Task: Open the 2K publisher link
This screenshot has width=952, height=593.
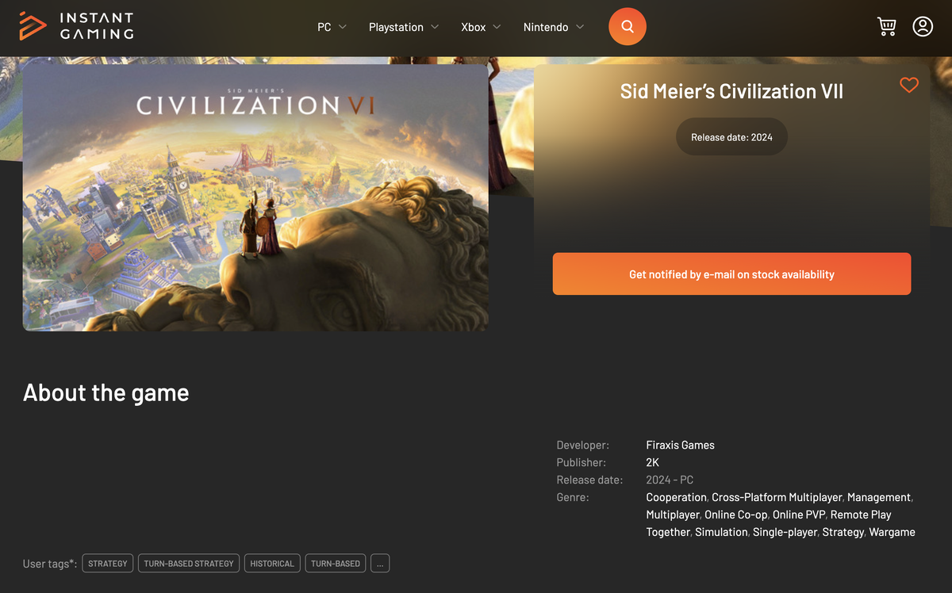Action: pos(653,463)
